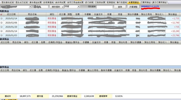
Task: Expand the account selection dropdown
Action: 30,7
